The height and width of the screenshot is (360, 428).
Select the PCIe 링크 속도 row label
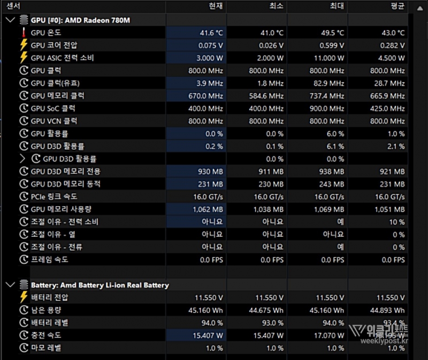pyautogui.click(x=54, y=197)
